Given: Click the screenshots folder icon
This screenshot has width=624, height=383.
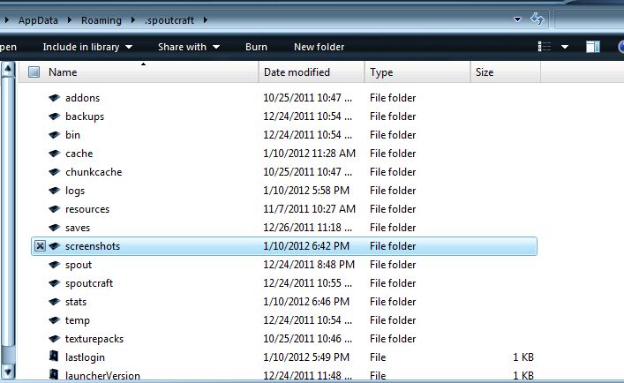Looking at the screenshot, I should [x=54, y=246].
